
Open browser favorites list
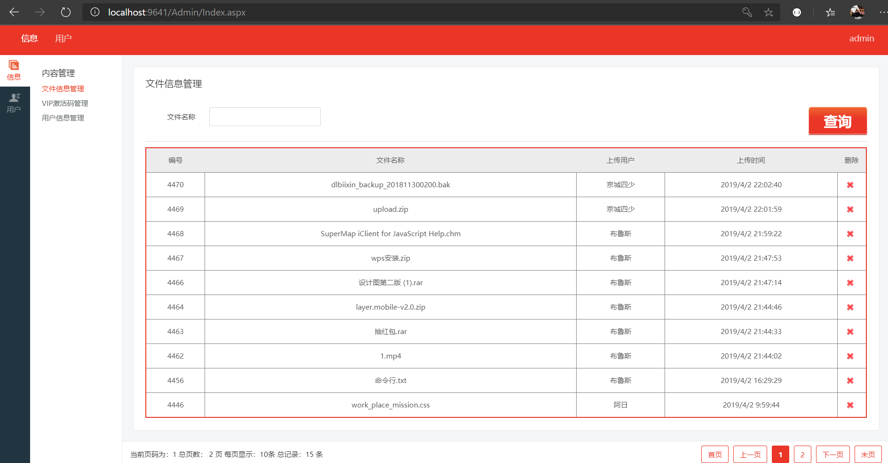click(x=831, y=12)
